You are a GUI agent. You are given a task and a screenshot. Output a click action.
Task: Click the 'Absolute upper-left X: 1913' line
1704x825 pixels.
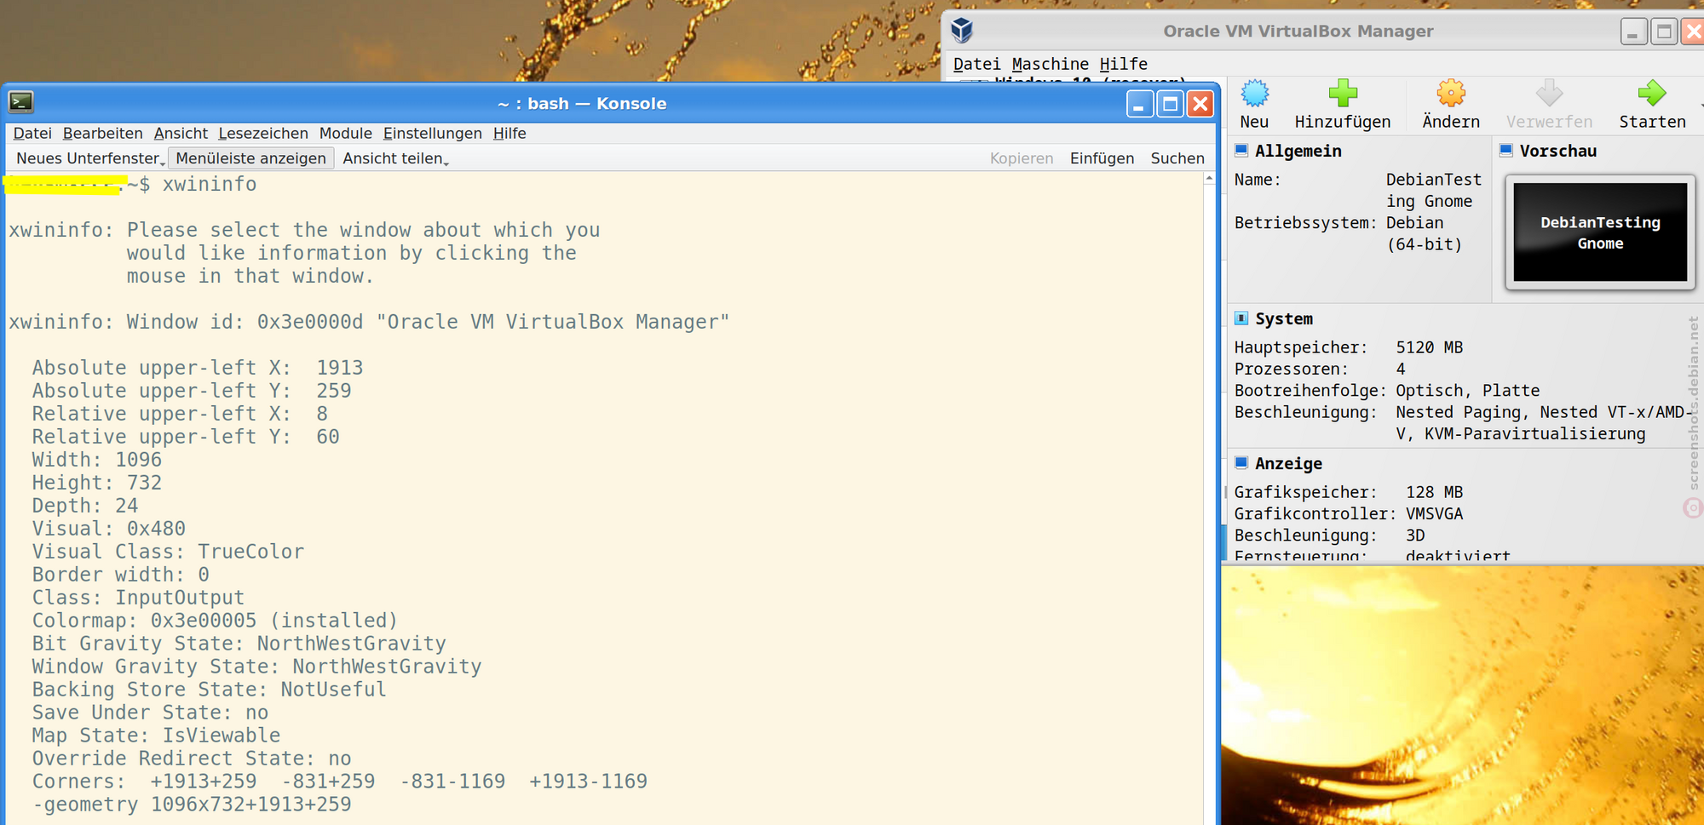pos(198,368)
